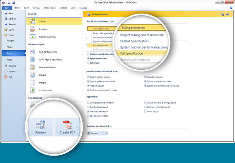The image size is (235, 163).
Task: Click the help question mark icon
Action: (231, 7)
